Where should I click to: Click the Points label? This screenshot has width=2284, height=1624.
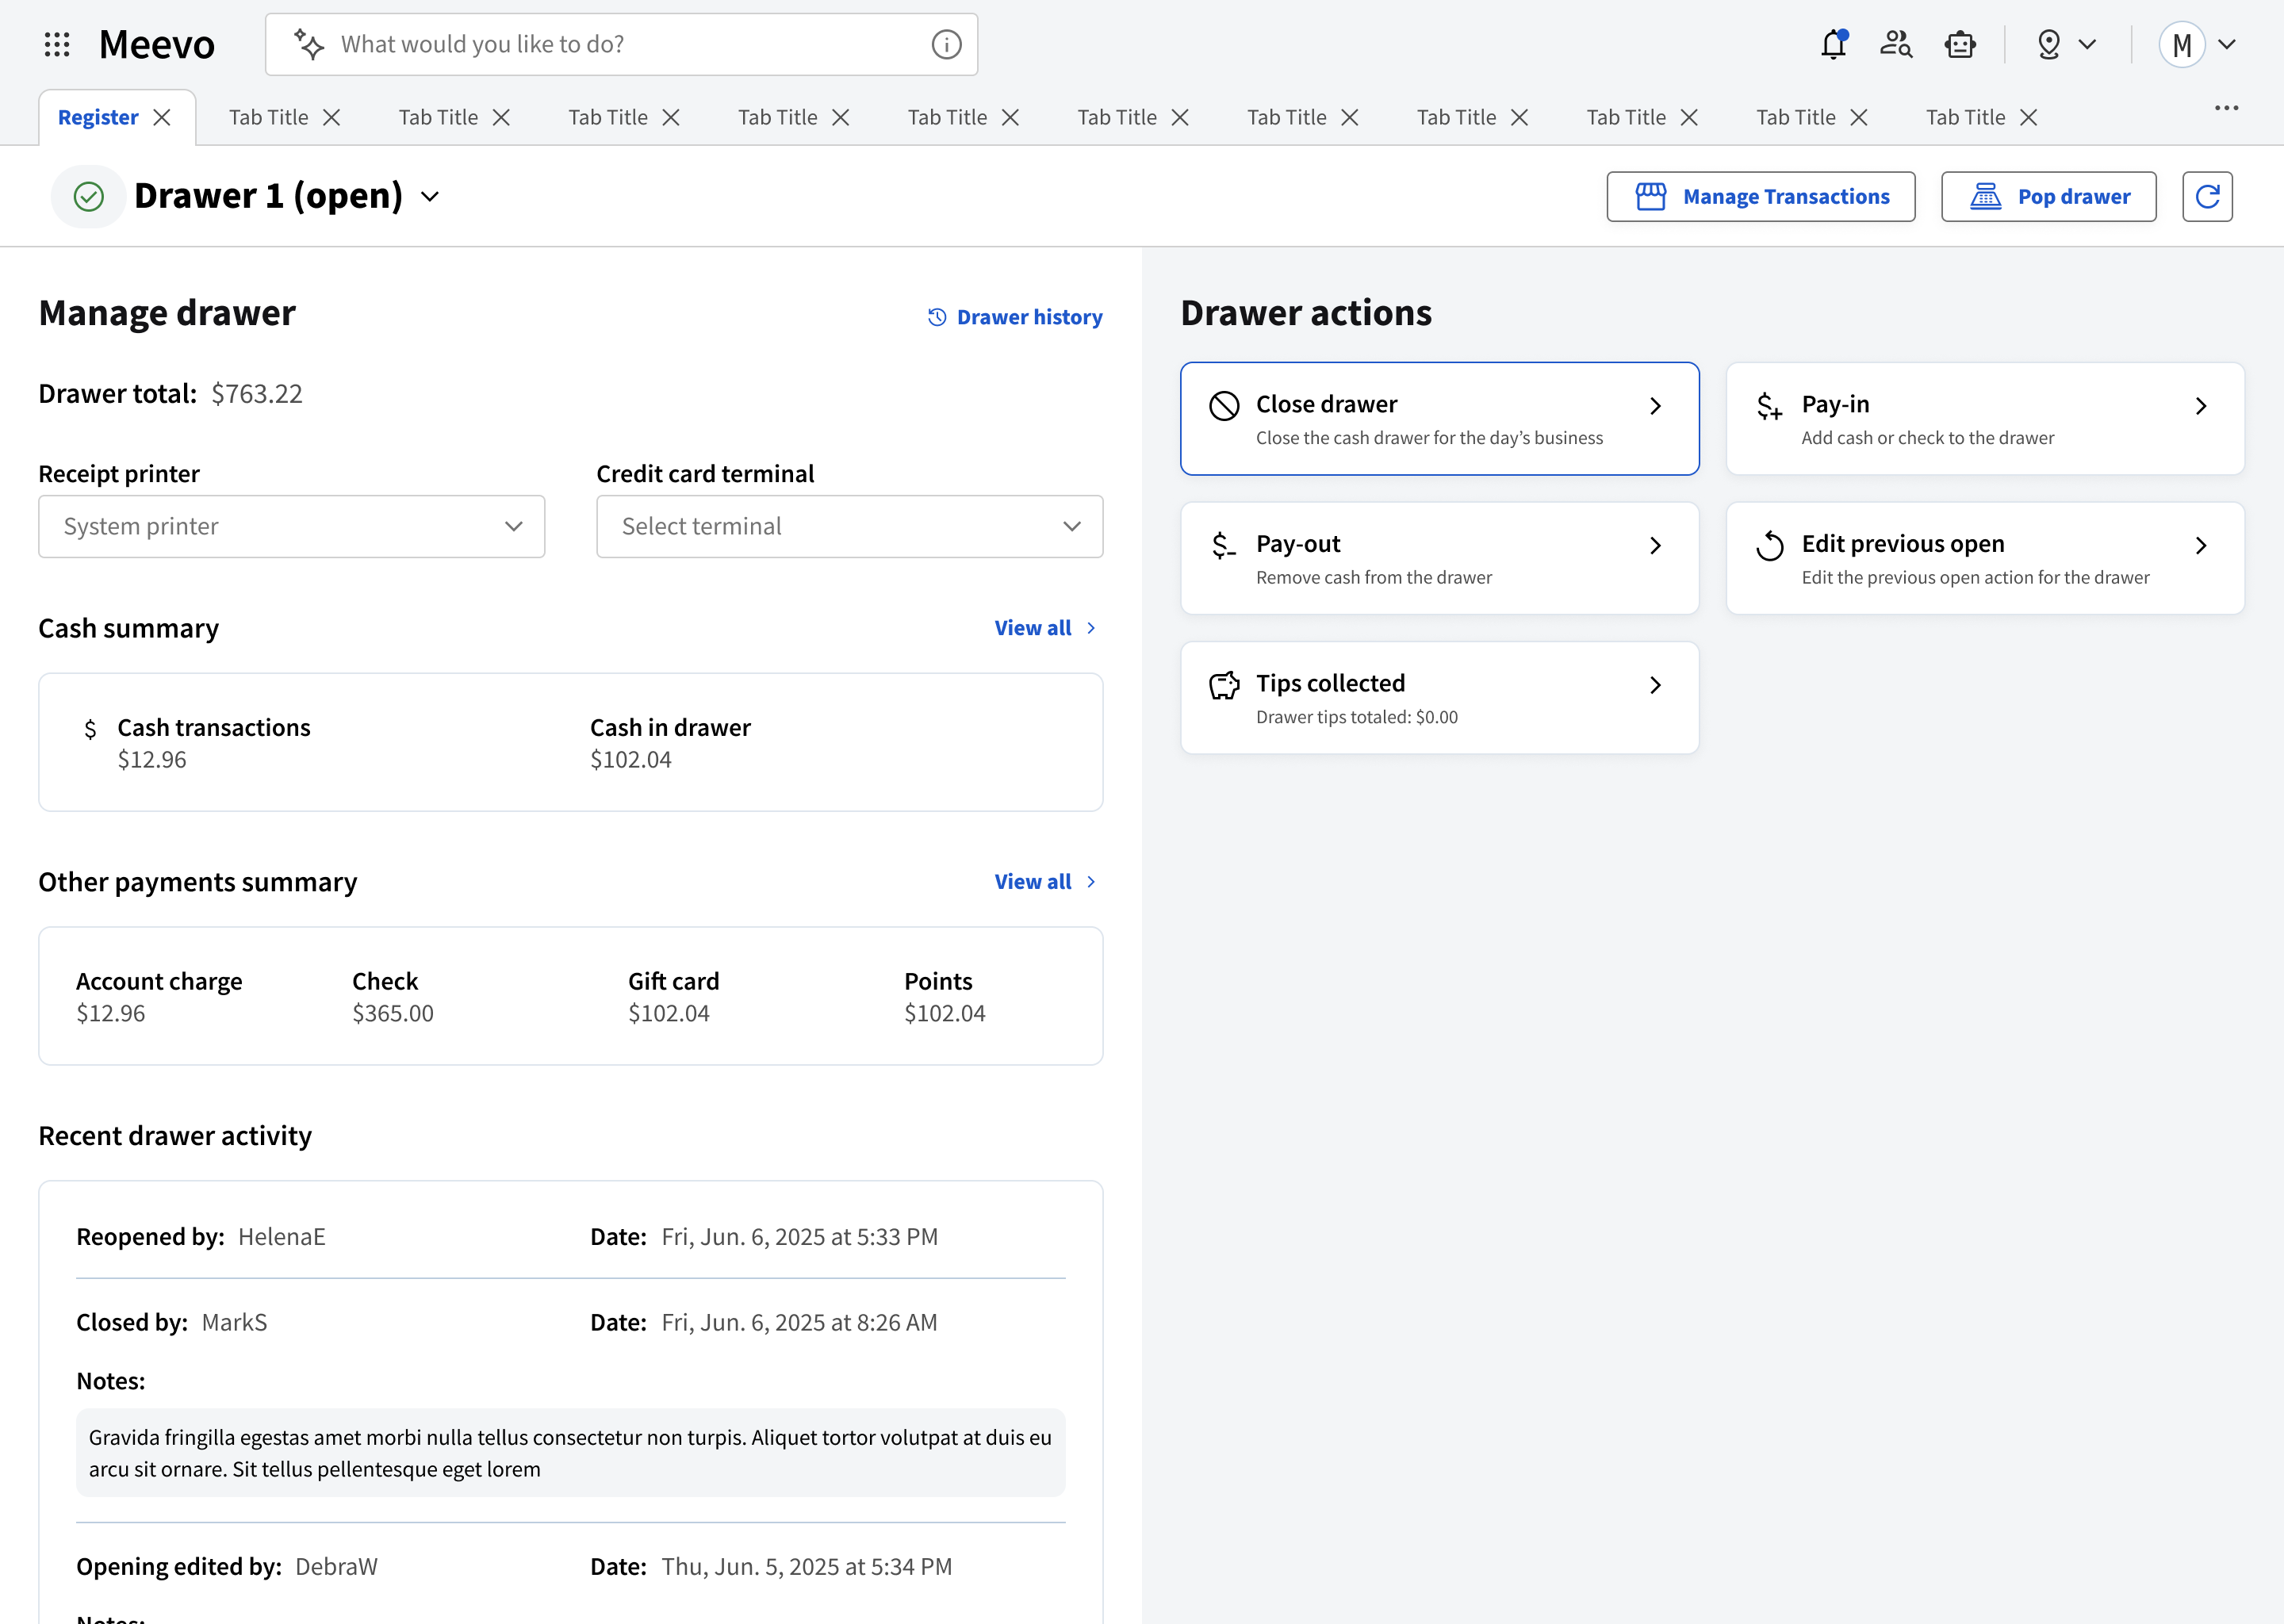[x=938, y=981]
